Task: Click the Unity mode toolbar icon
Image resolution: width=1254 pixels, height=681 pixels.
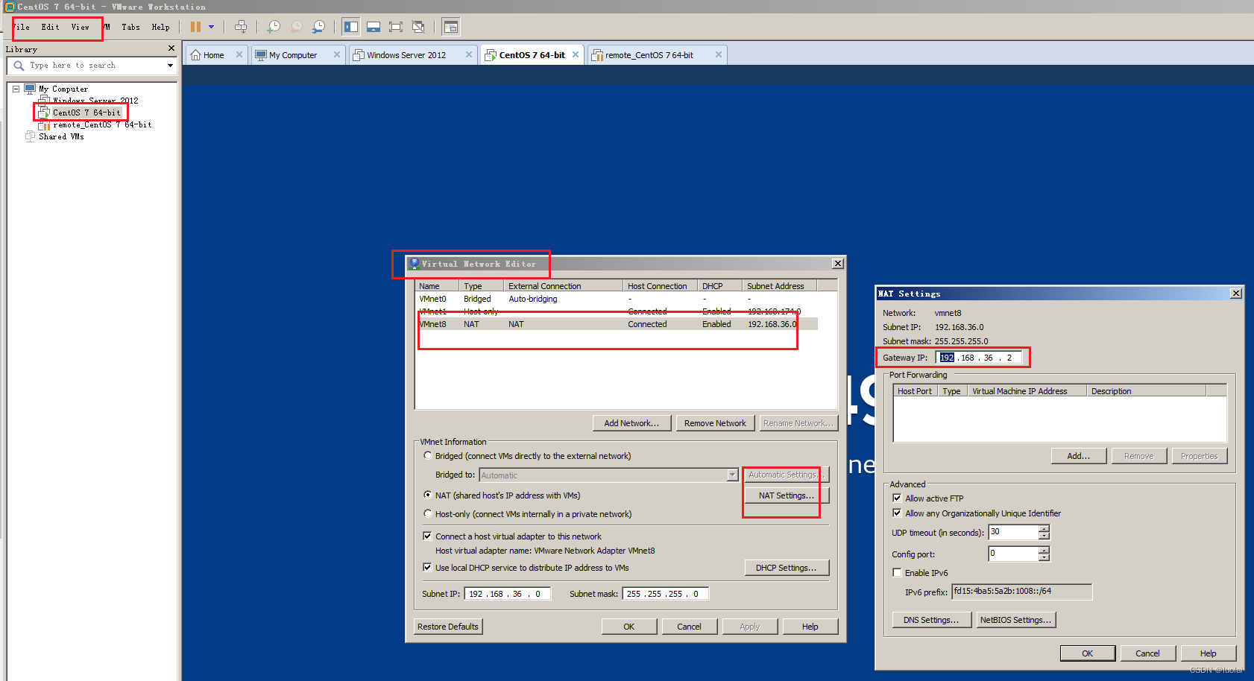Action: [418, 27]
